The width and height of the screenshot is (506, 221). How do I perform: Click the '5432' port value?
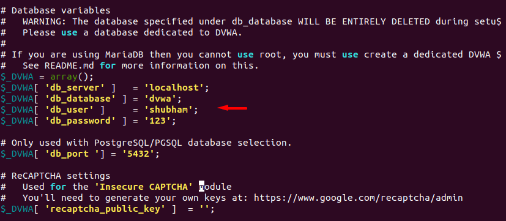click(x=138, y=154)
